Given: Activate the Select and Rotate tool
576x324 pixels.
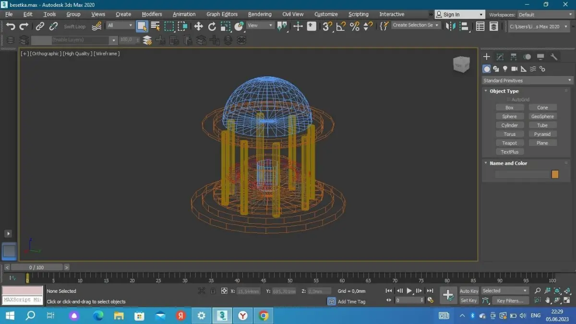Looking at the screenshot, I should [x=212, y=26].
